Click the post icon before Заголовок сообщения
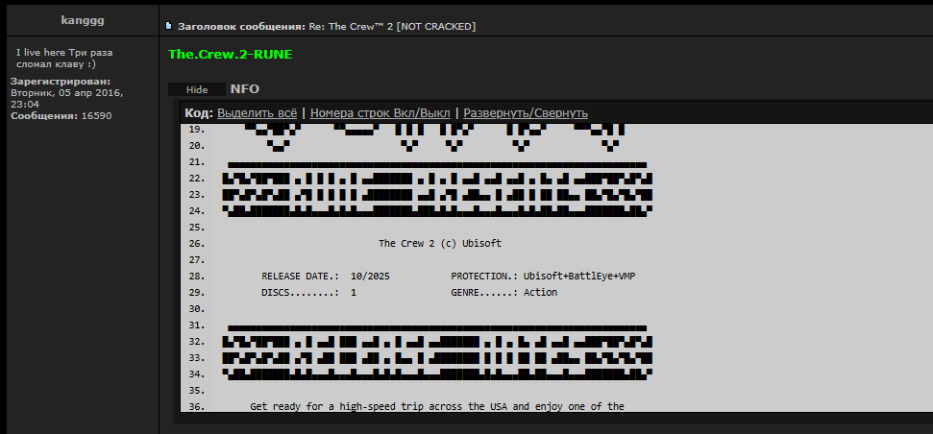Viewport: 933px width, 434px height. [168, 26]
